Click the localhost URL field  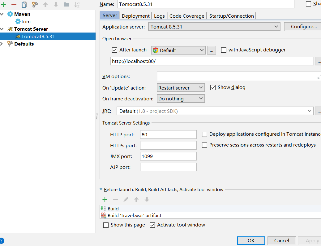(212, 61)
